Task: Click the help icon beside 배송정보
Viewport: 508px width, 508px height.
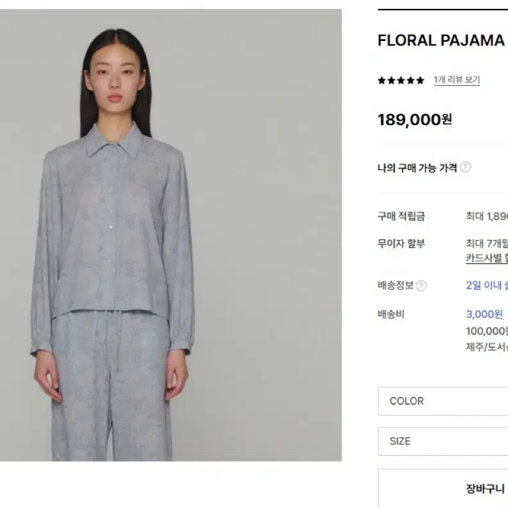Action: tap(421, 286)
